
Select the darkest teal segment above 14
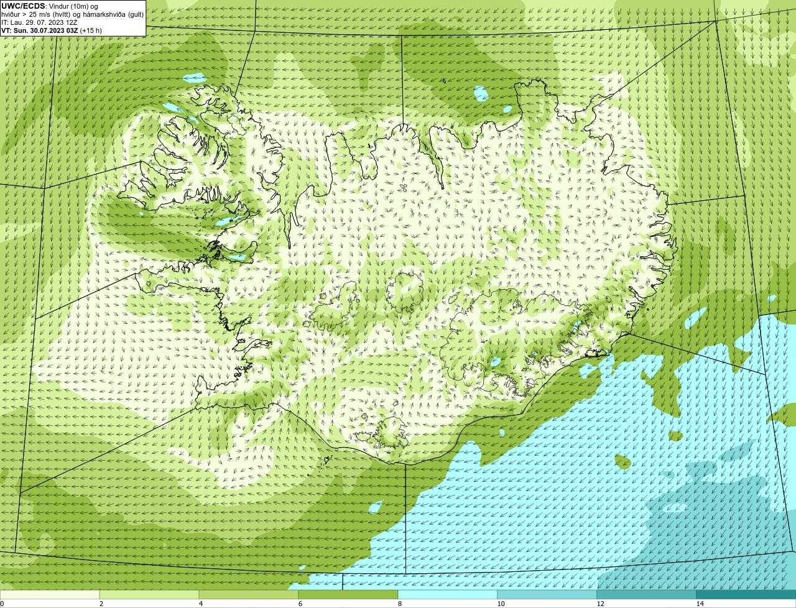point(746,595)
